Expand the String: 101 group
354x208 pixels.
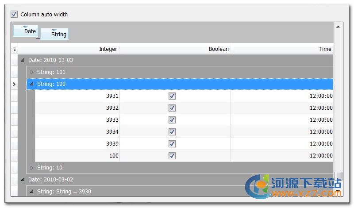pyautogui.click(x=32, y=72)
